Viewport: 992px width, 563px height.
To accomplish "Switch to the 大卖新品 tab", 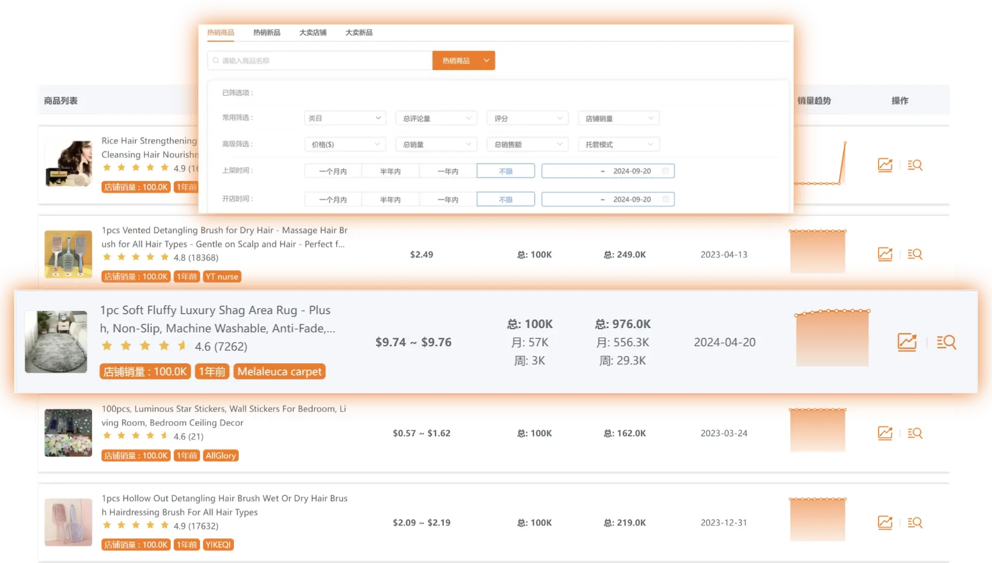I will pyautogui.click(x=359, y=33).
